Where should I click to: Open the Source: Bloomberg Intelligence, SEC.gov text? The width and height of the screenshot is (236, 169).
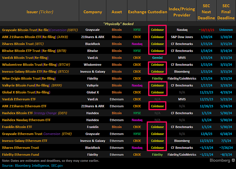click(x=32, y=166)
